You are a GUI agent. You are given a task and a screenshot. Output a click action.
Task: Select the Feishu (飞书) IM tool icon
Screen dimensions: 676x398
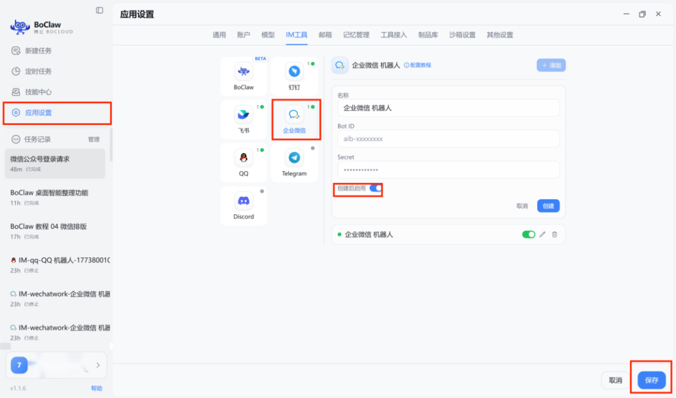[244, 119]
